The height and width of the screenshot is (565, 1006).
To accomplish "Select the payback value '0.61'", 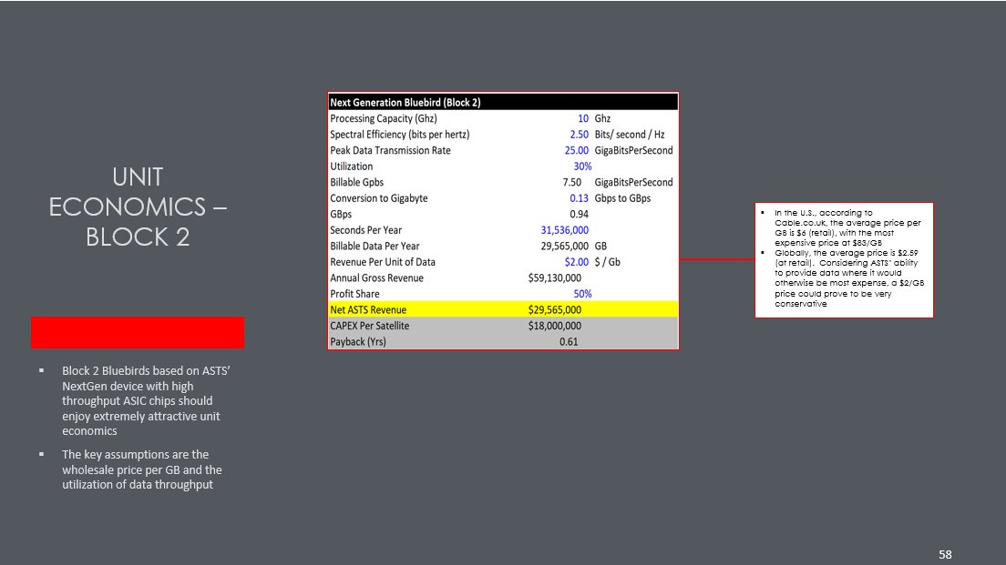I will (x=569, y=342).
